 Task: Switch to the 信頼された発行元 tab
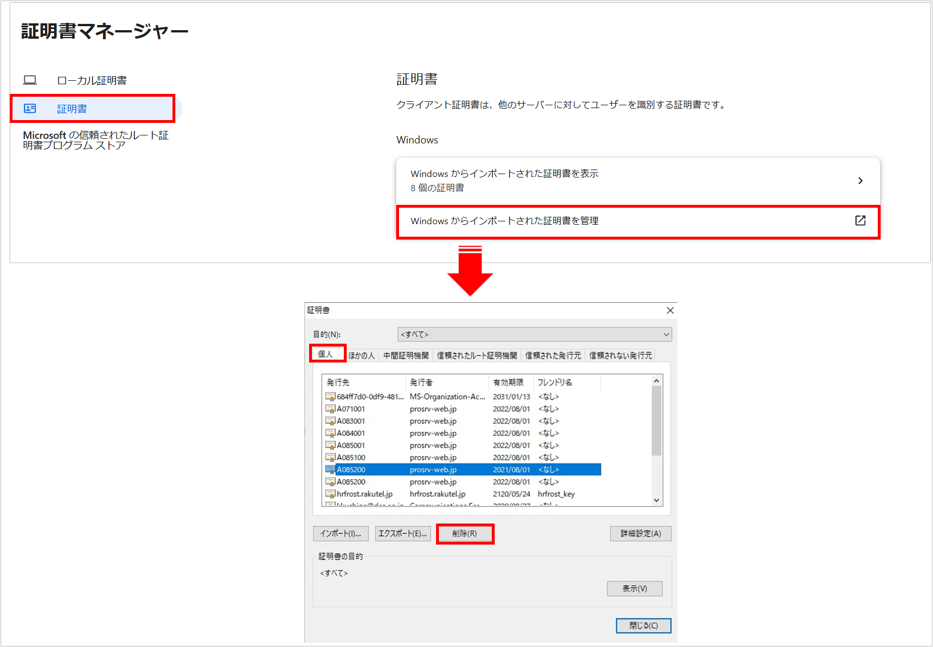pyautogui.click(x=553, y=356)
